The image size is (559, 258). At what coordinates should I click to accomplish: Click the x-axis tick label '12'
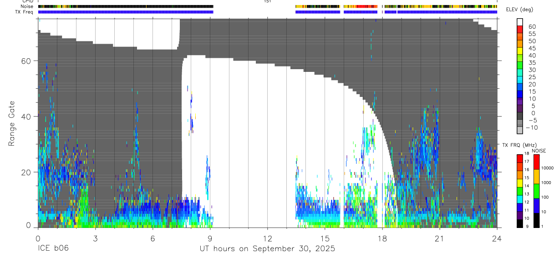(267, 238)
